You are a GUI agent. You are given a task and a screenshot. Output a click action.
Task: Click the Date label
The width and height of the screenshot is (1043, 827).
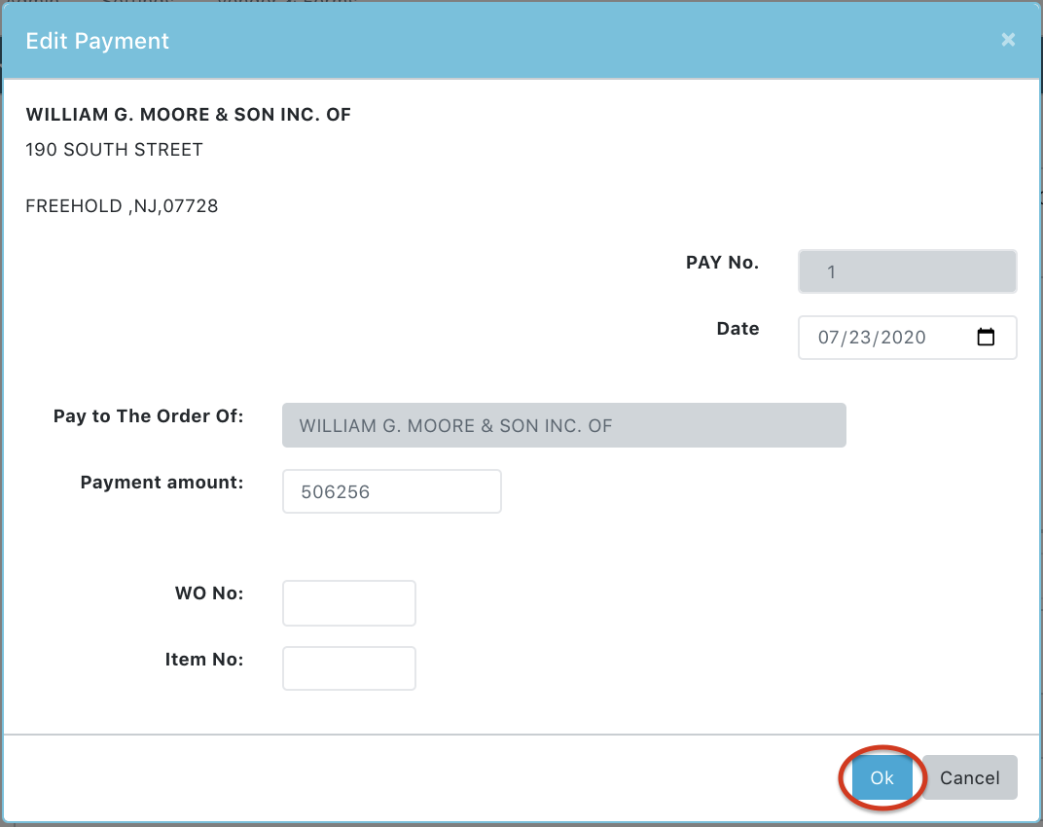click(737, 328)
